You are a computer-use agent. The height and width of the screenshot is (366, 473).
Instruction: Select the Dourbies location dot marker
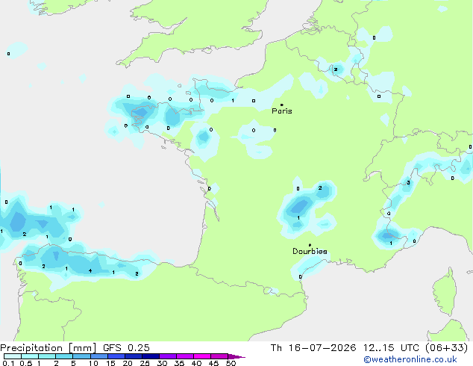[310, 245]
